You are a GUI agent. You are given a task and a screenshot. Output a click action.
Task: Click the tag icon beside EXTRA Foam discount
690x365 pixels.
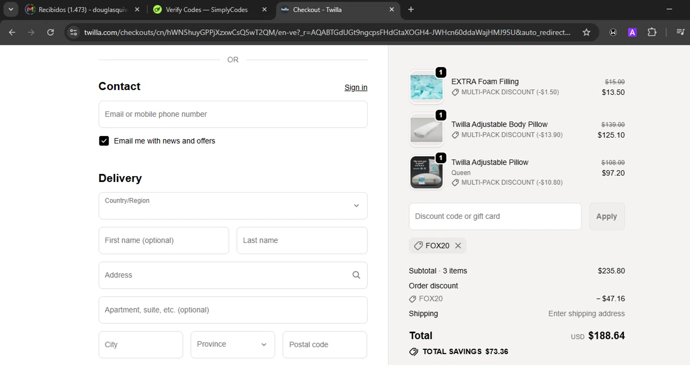point(455,92)
